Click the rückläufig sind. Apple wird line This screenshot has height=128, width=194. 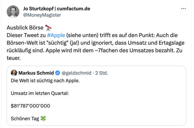pos(94,51)
